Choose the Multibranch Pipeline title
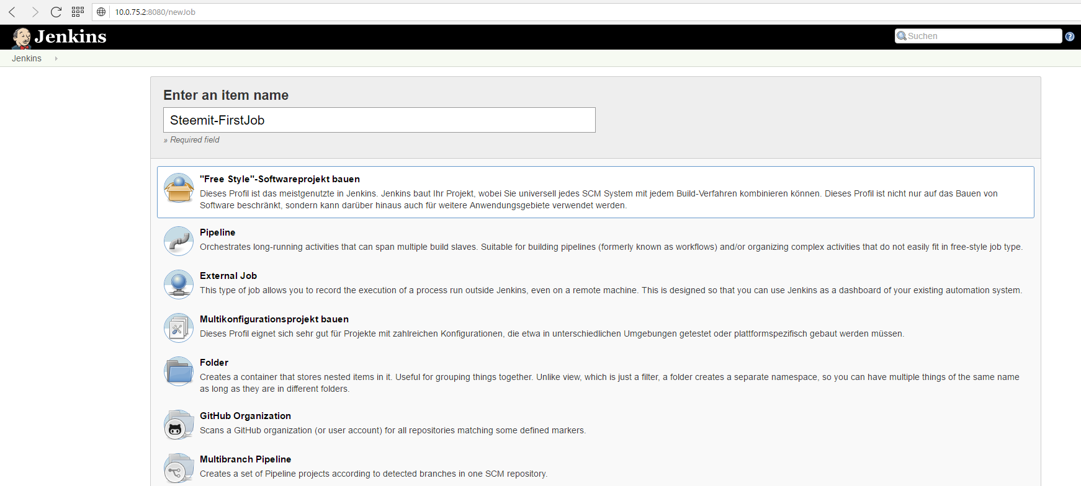 245,459
